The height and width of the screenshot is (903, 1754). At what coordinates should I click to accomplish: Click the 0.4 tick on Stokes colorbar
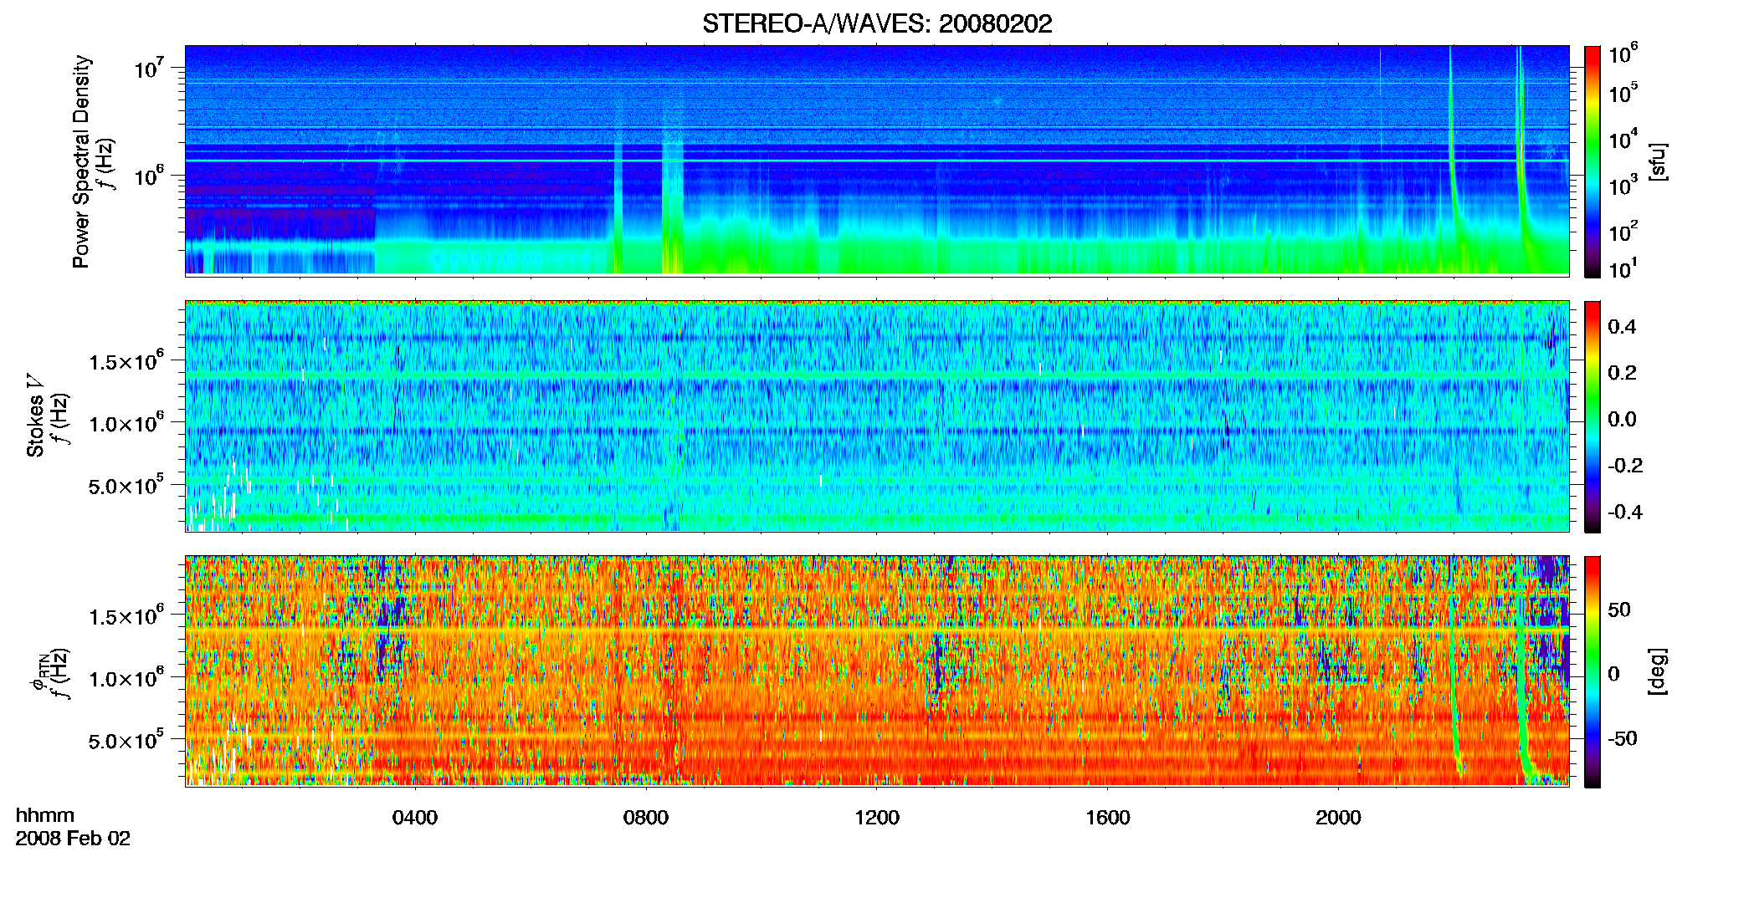click(x=1622, y=327)
